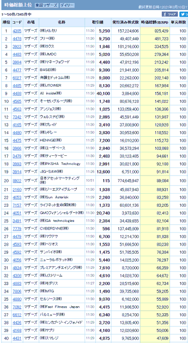
Task: Open stock code 7092 link for Fast Fitness Japan
Action: (17, 307)
